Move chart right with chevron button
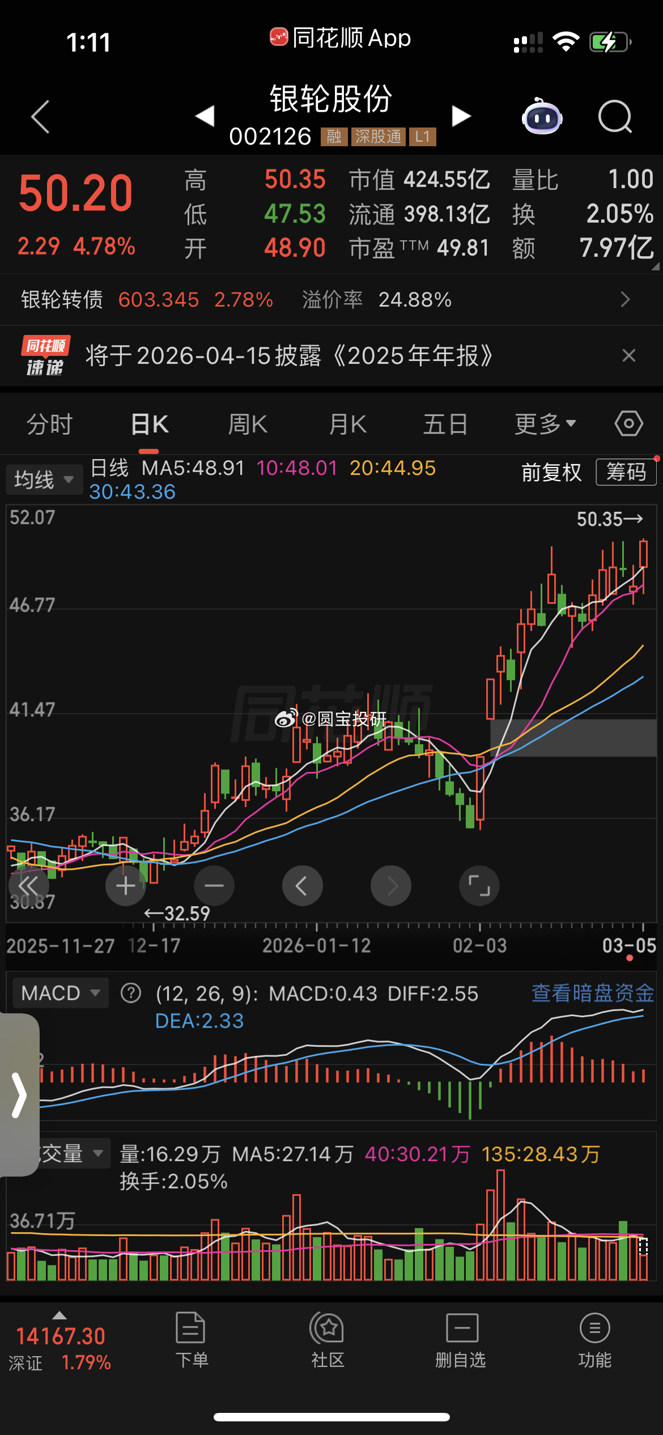 391,886
